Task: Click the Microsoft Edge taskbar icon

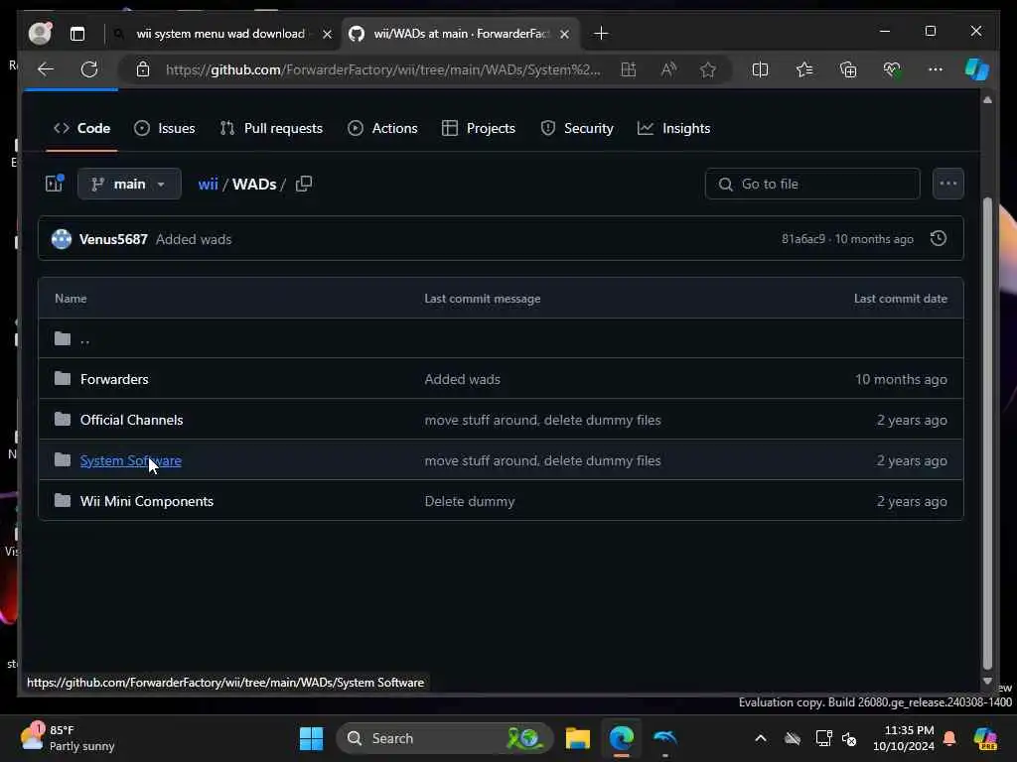Action: 622,738
